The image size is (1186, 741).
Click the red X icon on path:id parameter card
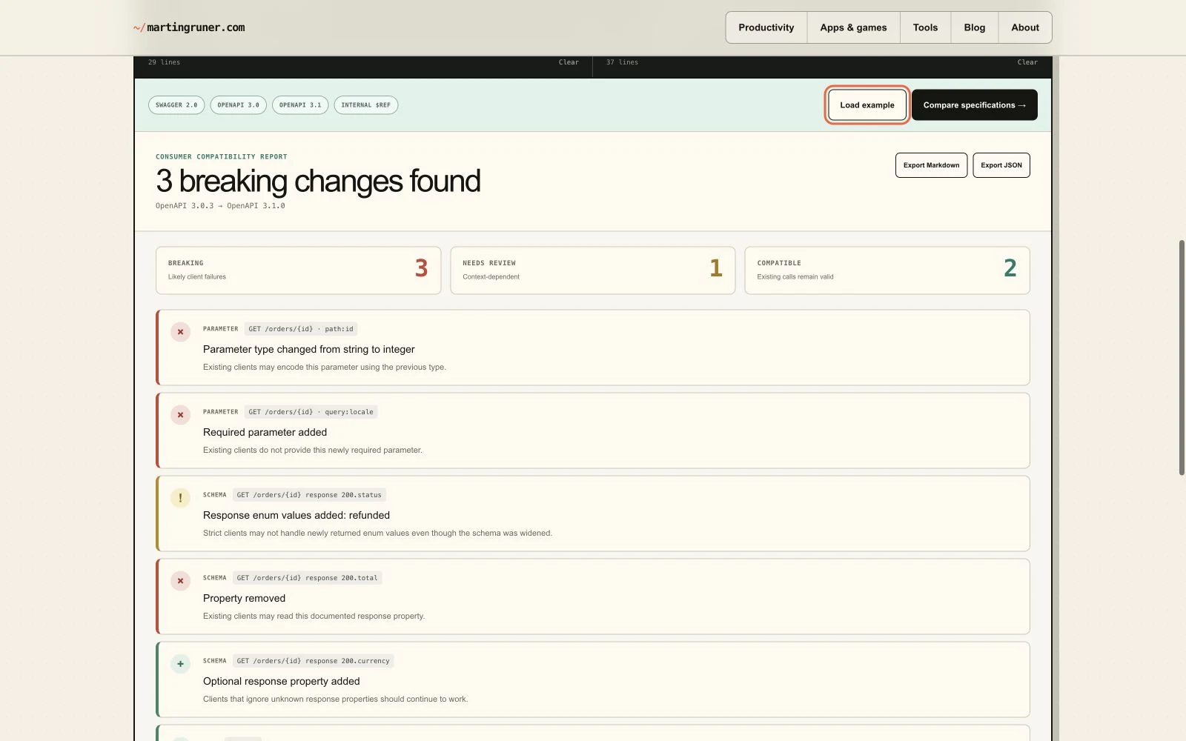(180, 332)
